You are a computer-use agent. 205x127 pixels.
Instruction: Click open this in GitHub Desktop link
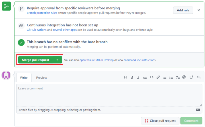(97, 60)
